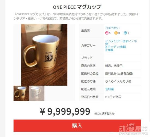The width and height of the screenshot is (150, 137).
Task: Click the main gold mug product photo
Action: pyautogui.click(x=44, y=55)
